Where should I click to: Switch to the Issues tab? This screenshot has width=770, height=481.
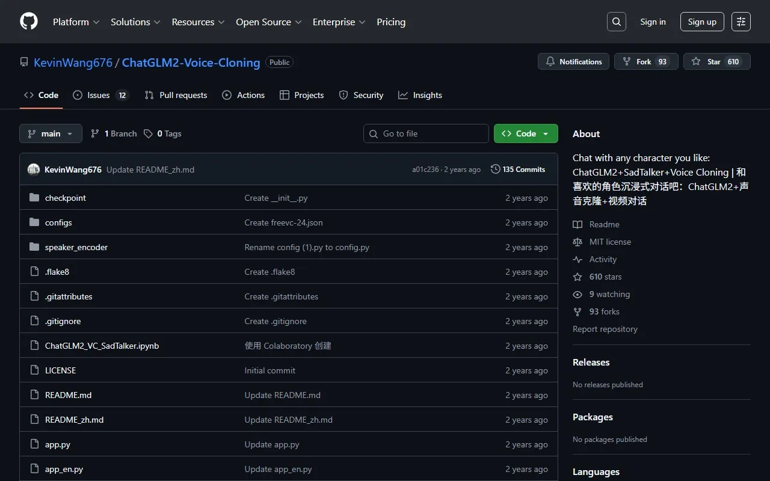click(x=100, y=95)
